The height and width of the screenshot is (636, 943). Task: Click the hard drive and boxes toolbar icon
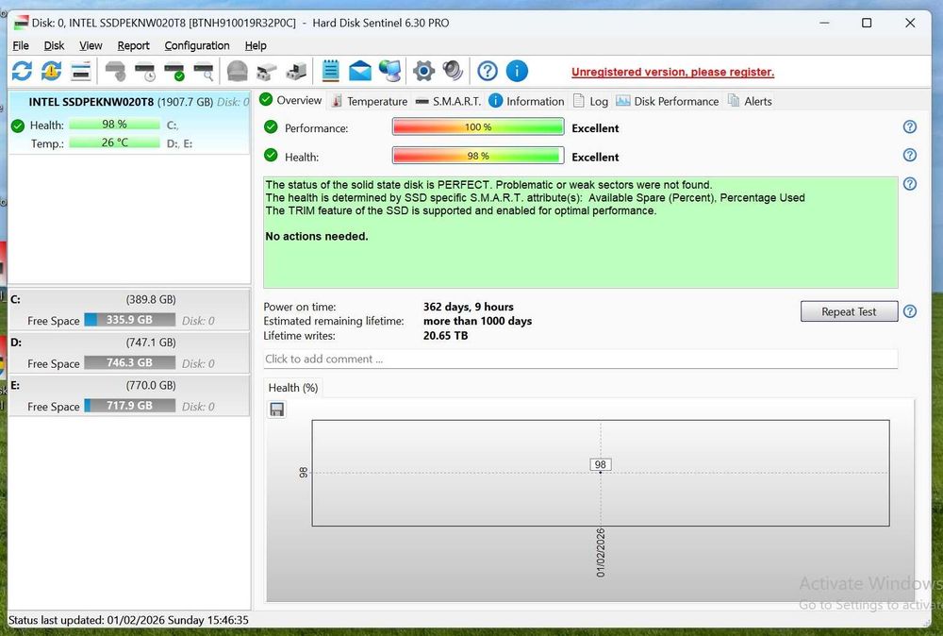[x=267, y=71]
